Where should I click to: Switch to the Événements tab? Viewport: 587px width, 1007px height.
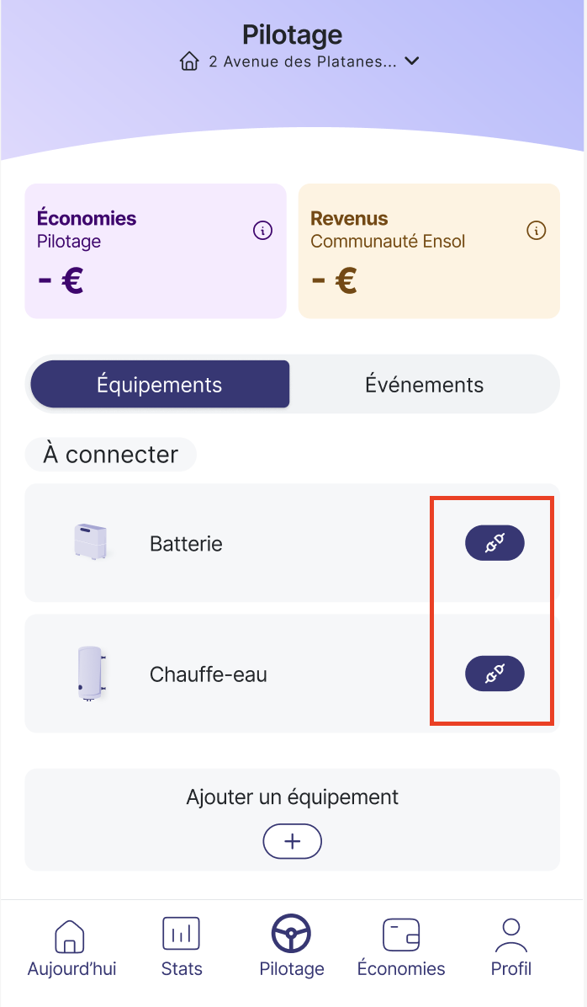coord(424,385)
